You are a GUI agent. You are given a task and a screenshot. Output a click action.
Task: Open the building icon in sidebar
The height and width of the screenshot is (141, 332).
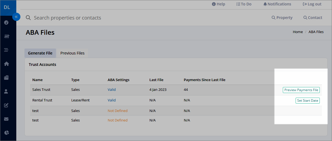(x=7, y=78)
